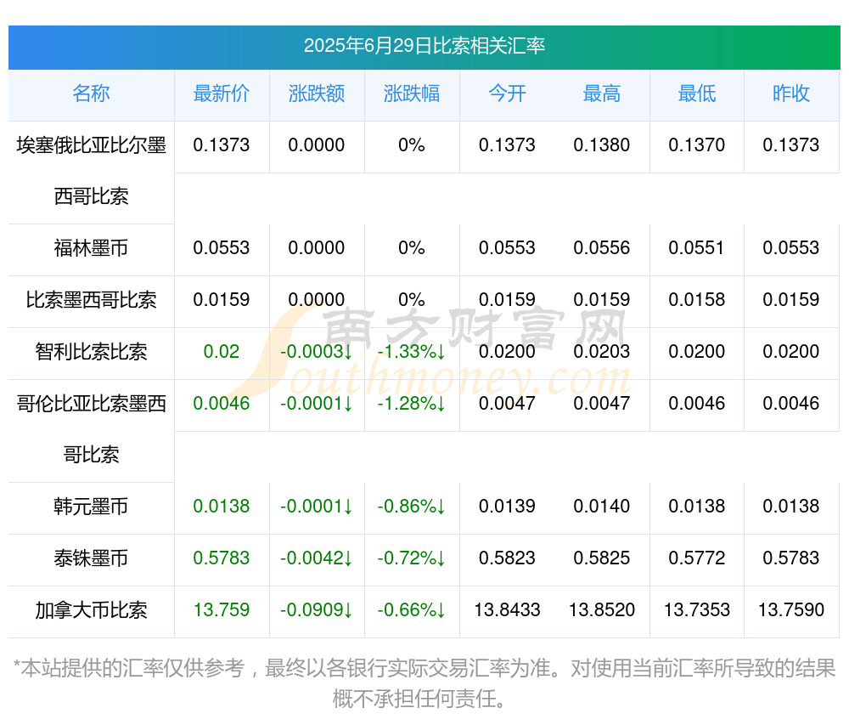The height and width of the screenshot is (725, 849).
Task: Click the disclaimer text below the table
Action: 424,683
